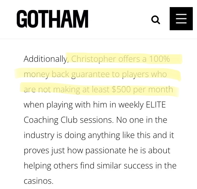Viewport: 197px width, 189px height.
Task: Click the words "No one in the"
Action: pyautogui.click(x=142, y=120)
